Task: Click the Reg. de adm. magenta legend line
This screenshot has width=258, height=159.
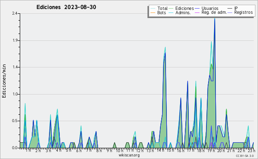Action: [197, 12]
